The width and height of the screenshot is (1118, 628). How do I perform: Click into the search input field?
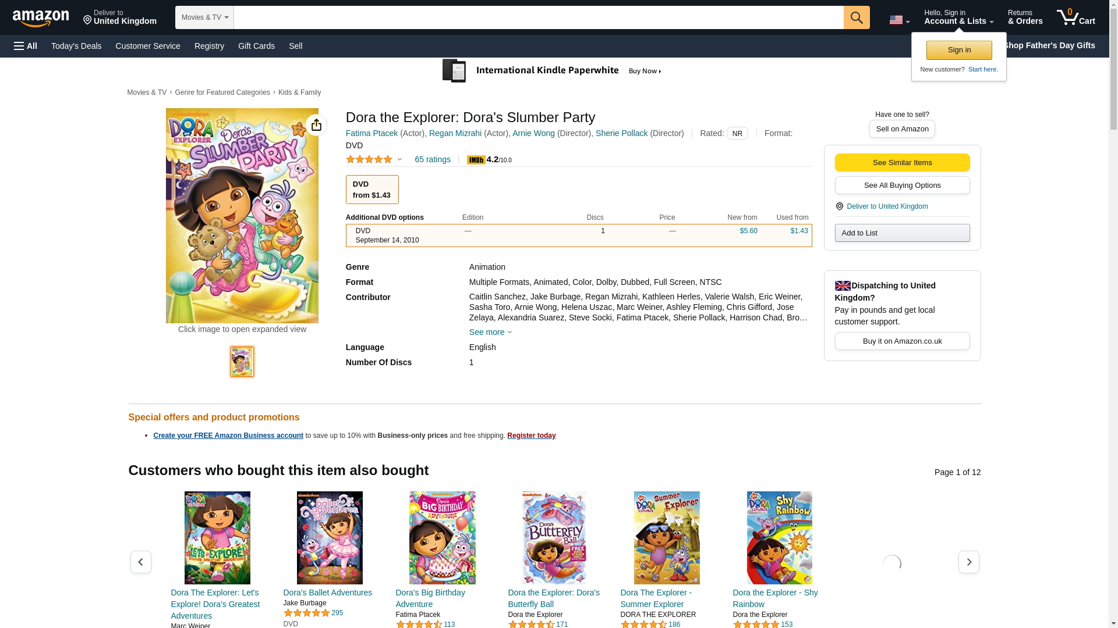[x=538, y=17]
